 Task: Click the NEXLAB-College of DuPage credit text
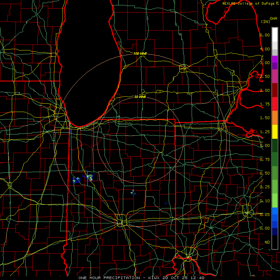(248, 3)
